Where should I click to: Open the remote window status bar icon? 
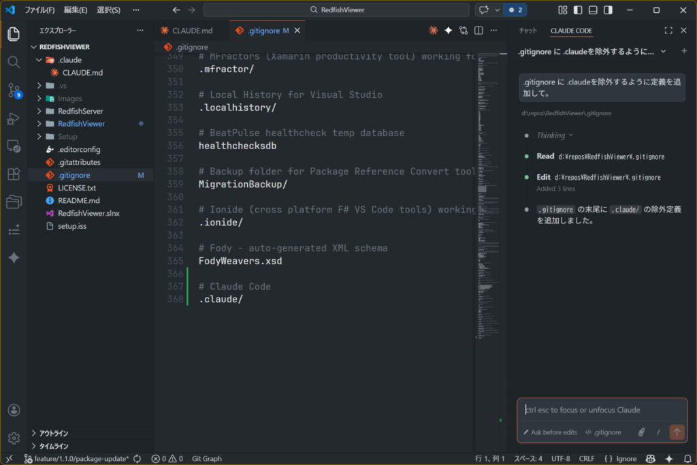pyautogui.click(x=10, y=458)
